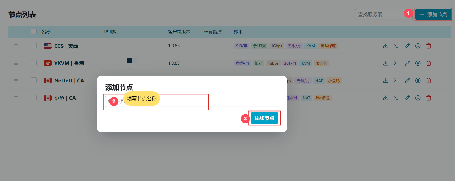The width and height of the screenshot is (455, 181).
Task: Open billing dollar icon for YXVM | 香港
Action: point(418,63)
